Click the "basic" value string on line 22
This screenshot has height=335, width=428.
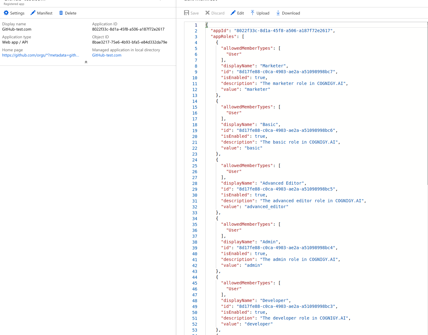253,148
